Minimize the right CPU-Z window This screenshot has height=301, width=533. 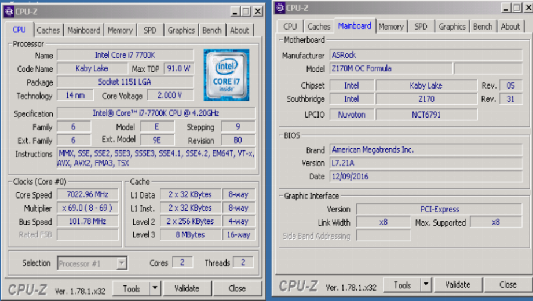pyautogui.click(x=506, y=8)
